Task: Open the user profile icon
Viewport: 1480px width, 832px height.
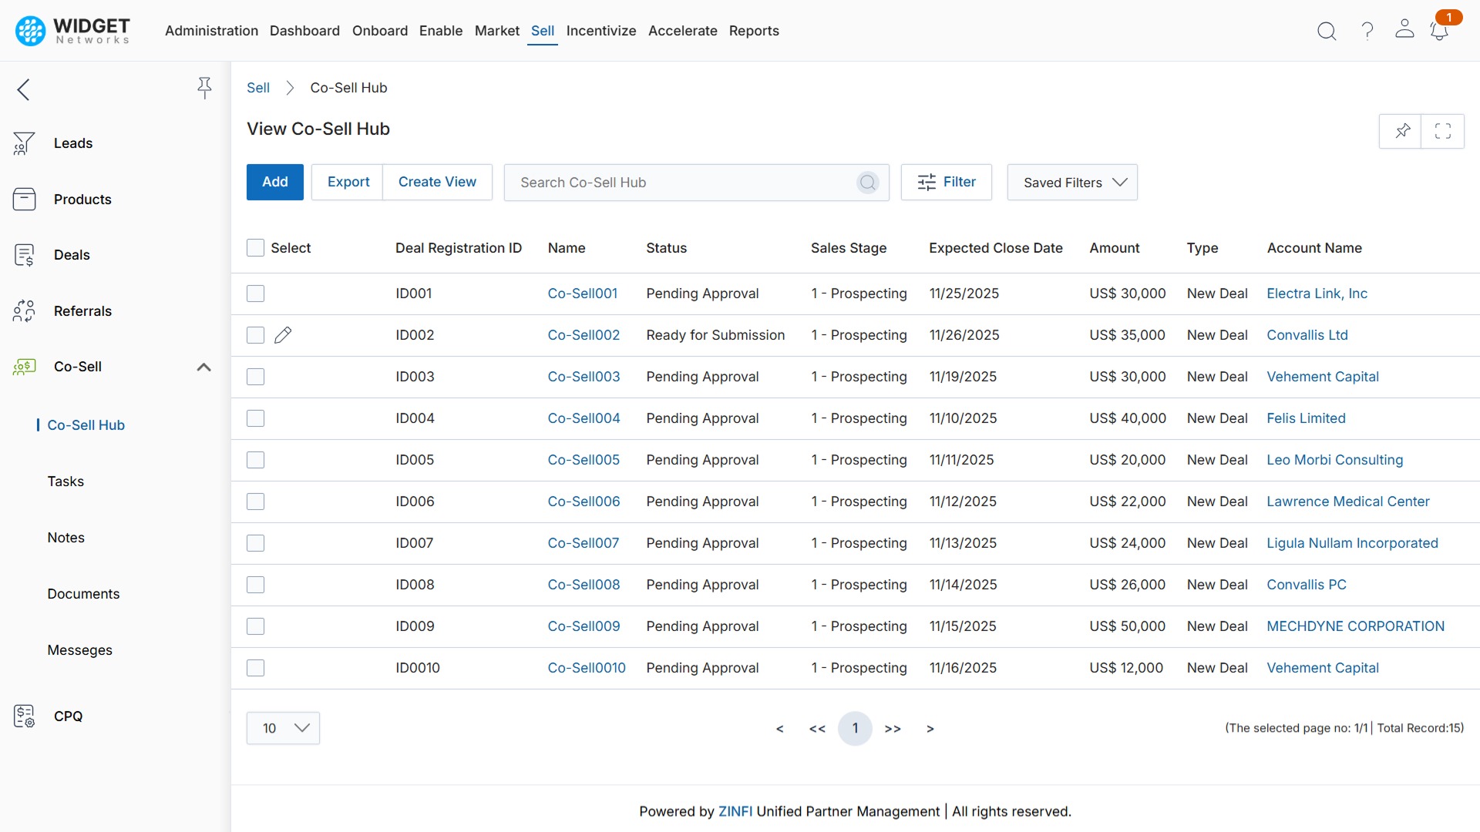Action: click(x=1404, y=29)
